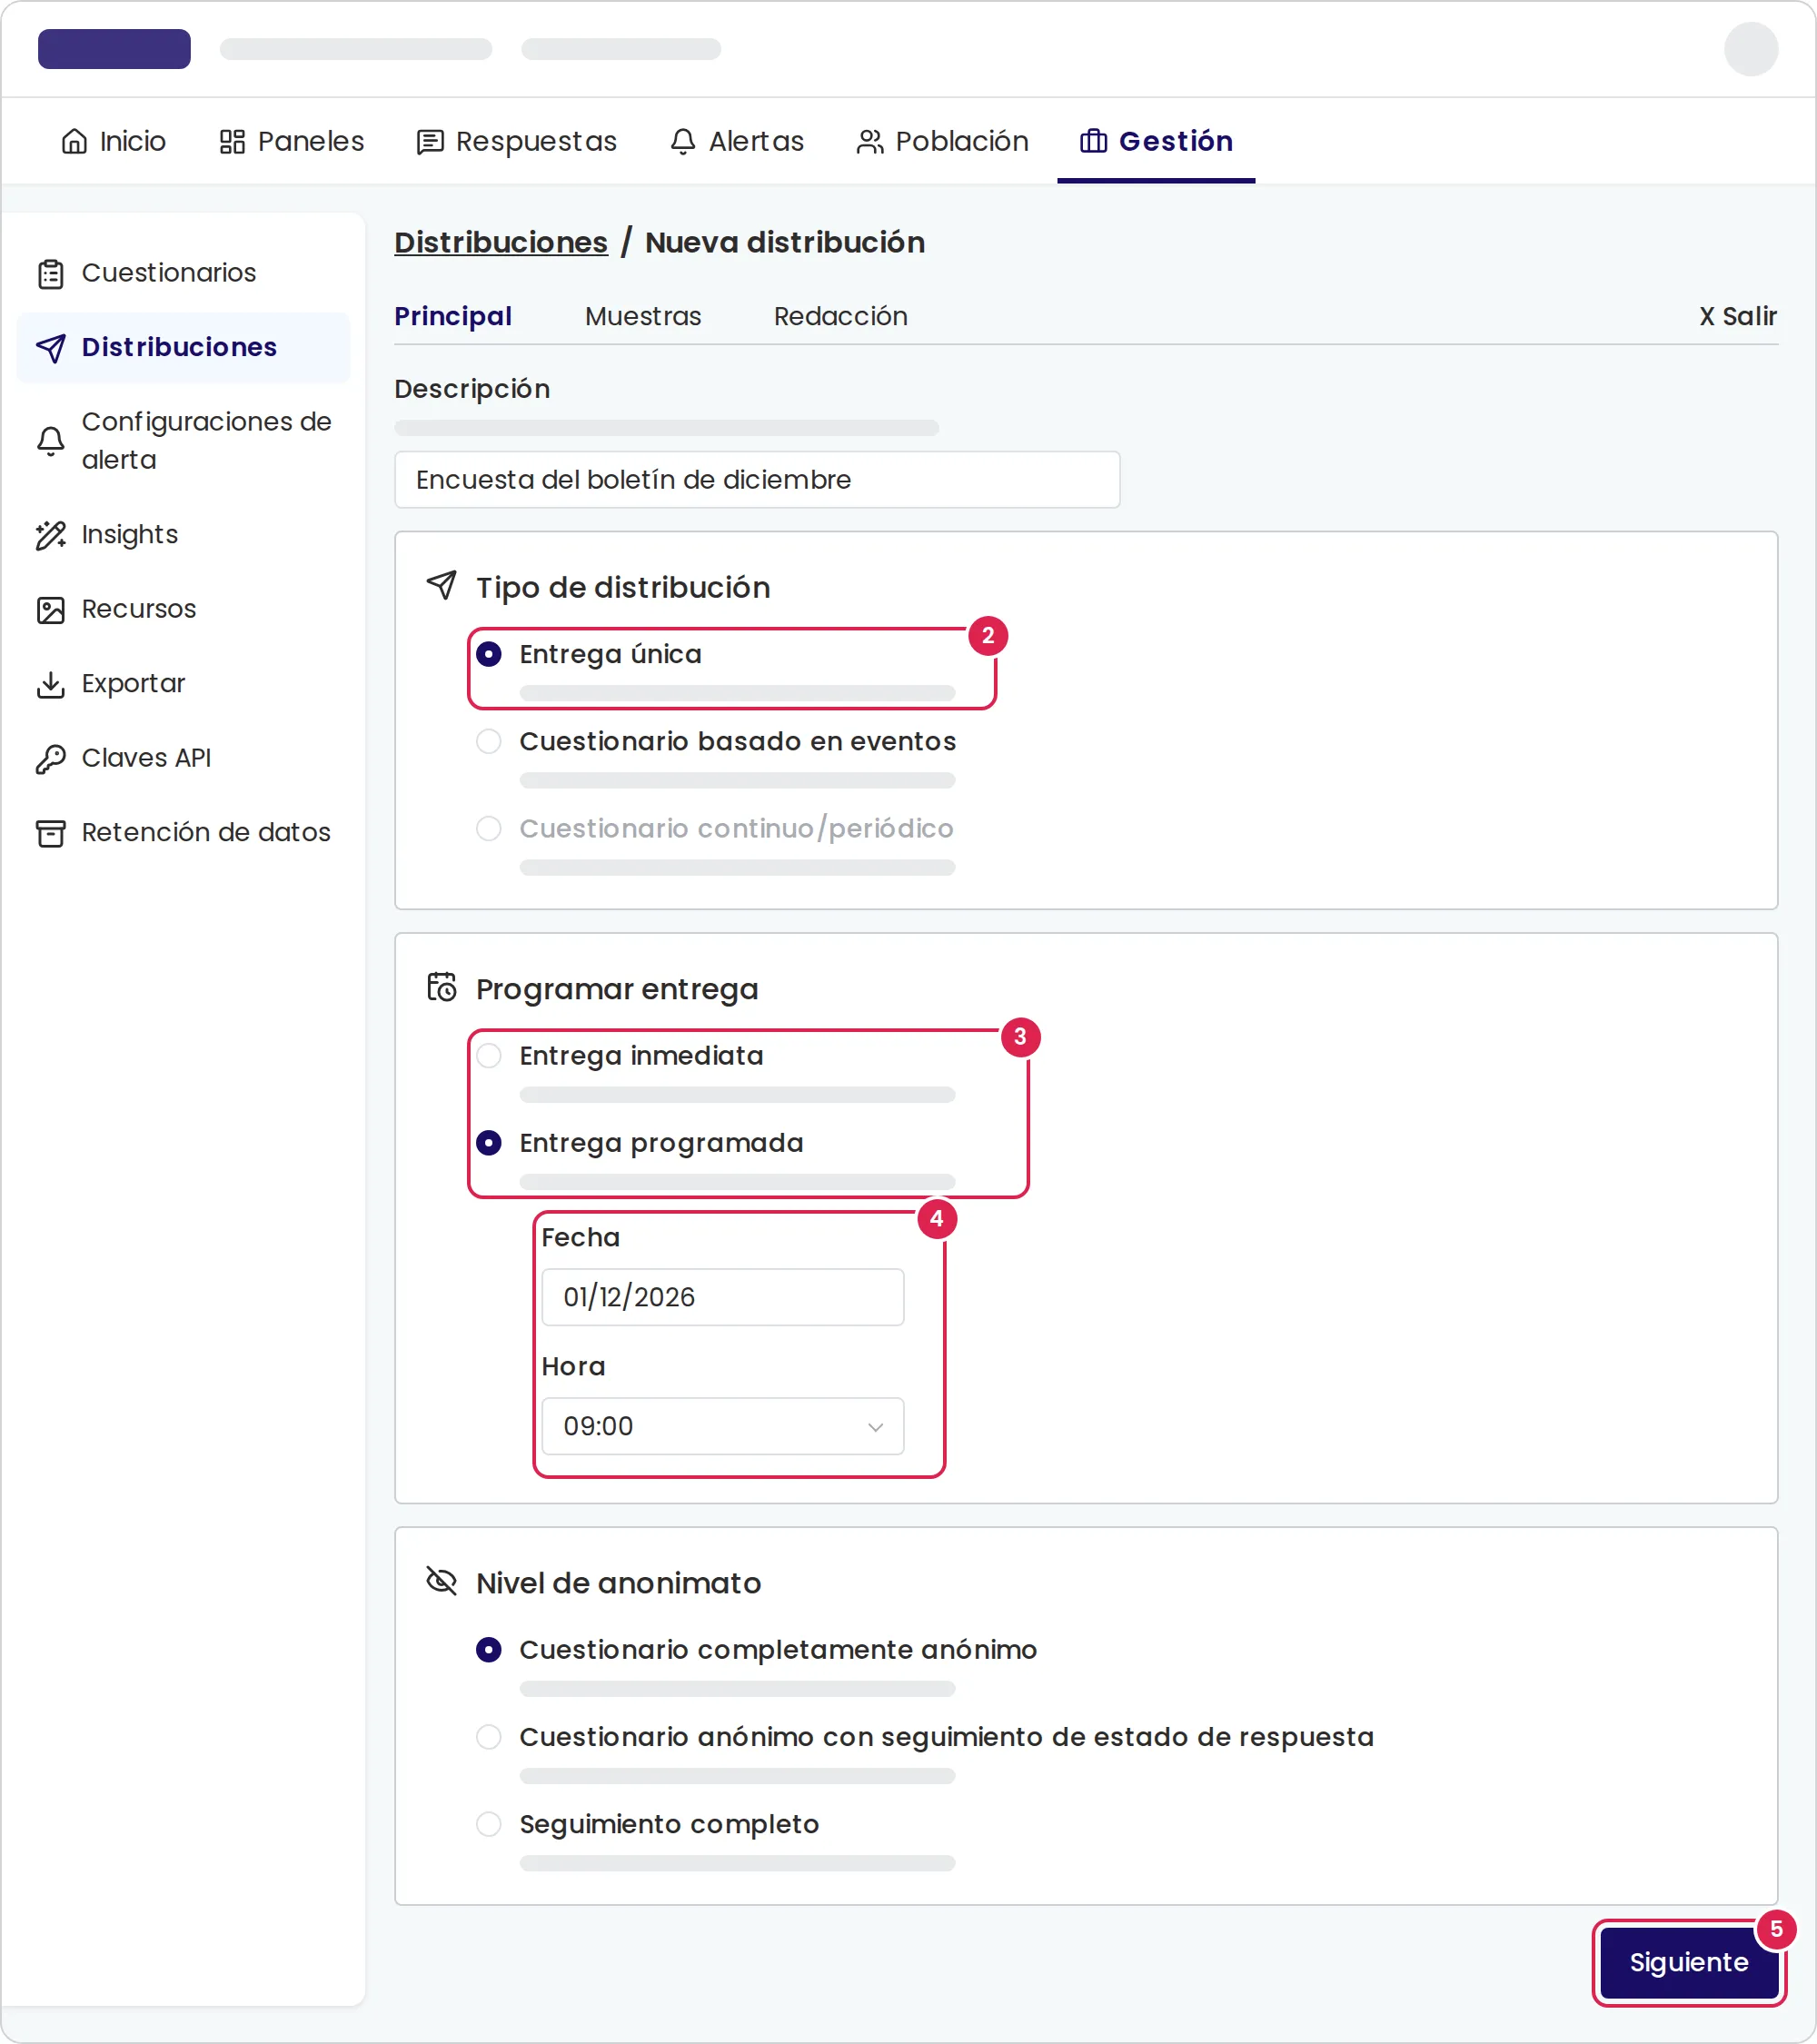Click the Exportar download icon
1817x2044 pixels.
[51, 685]
